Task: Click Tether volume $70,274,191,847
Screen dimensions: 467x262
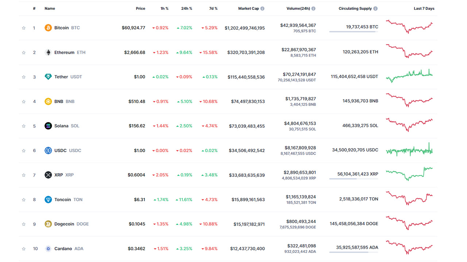Action: tap(299, 74)
